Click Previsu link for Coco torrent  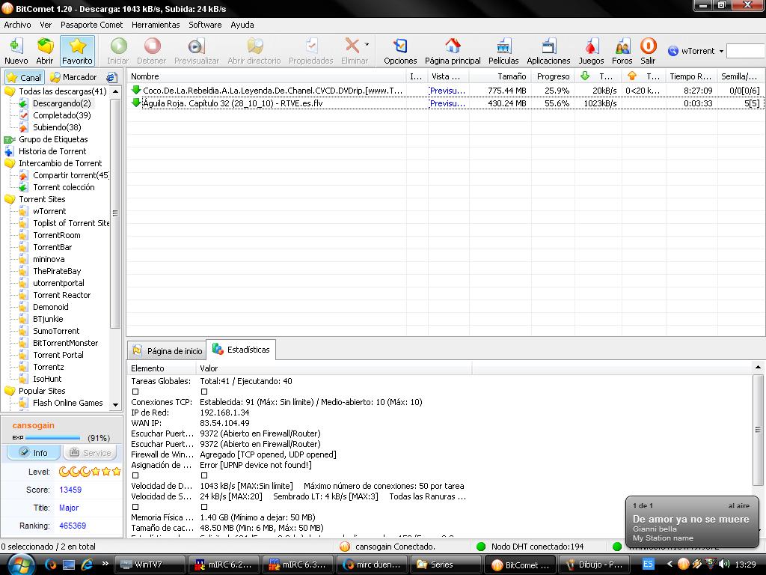447,91
